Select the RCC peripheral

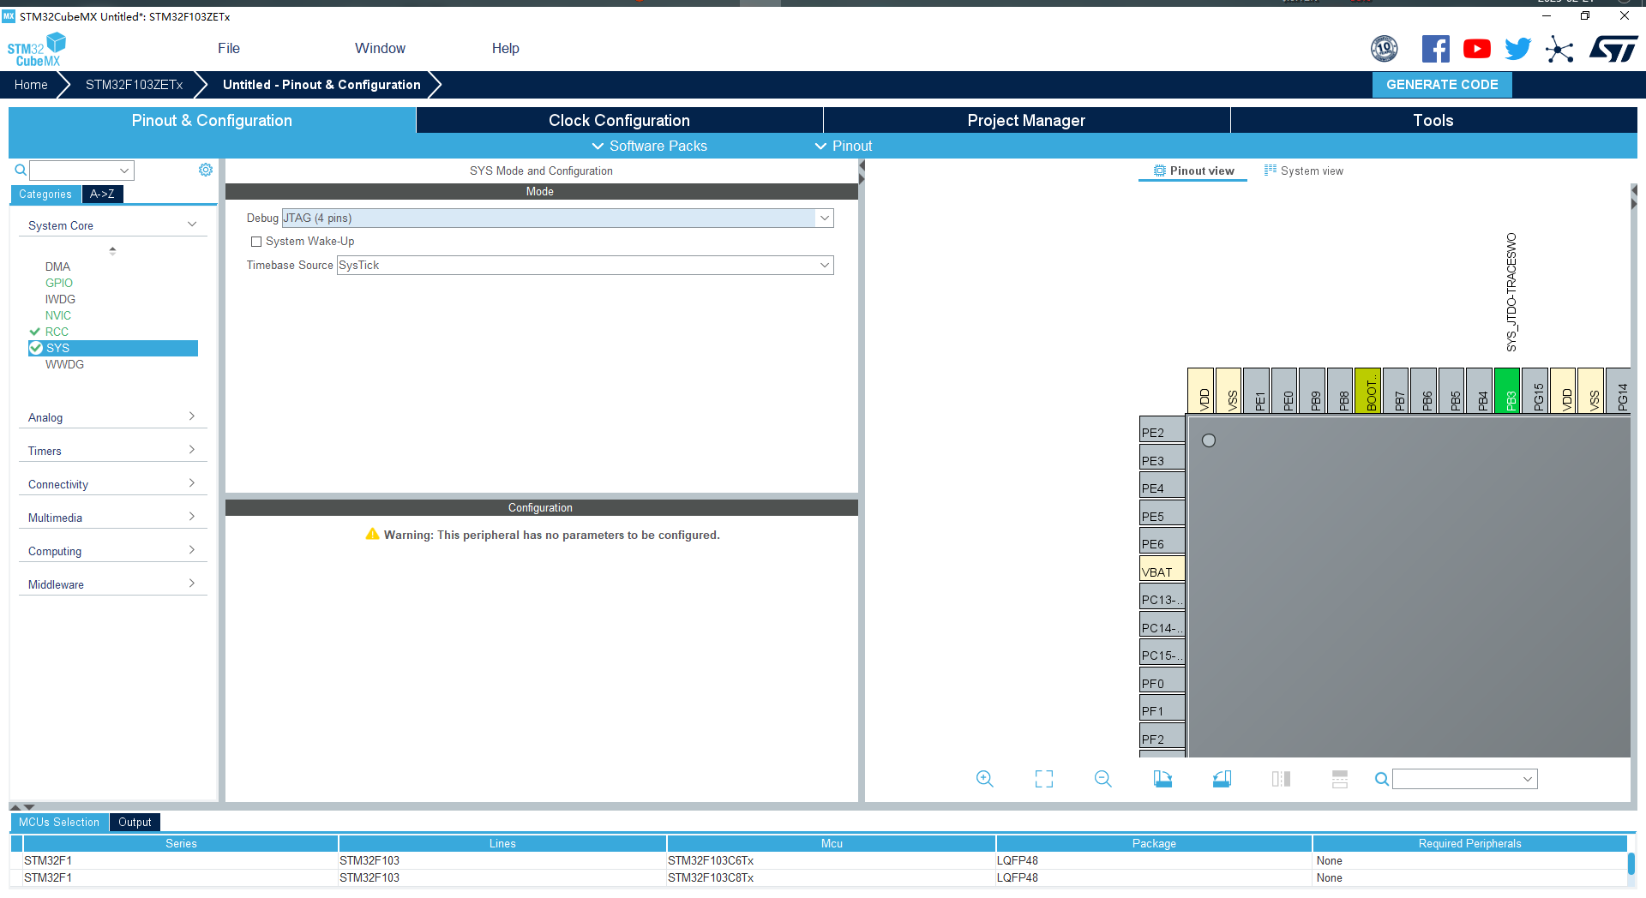point(57,332)
